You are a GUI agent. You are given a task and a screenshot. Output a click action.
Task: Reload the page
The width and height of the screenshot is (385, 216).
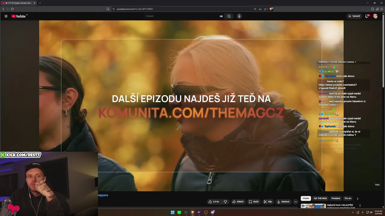coord(12,9)
